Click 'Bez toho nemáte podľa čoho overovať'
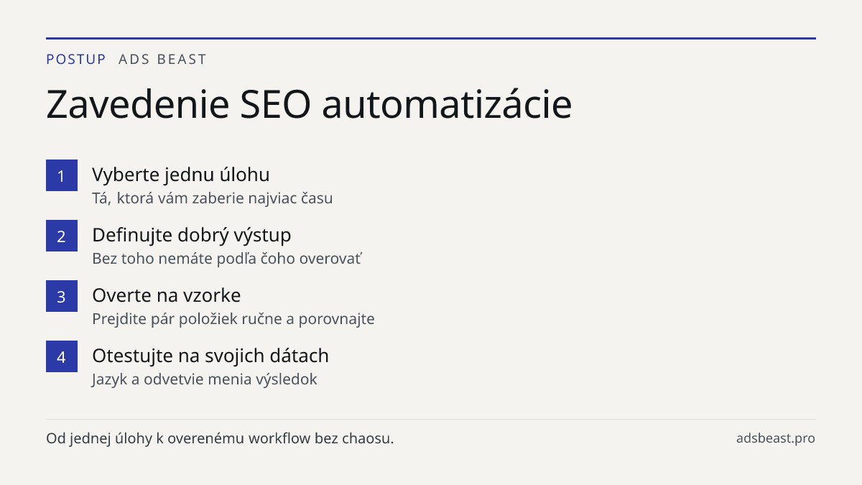 tap(226, 259)
